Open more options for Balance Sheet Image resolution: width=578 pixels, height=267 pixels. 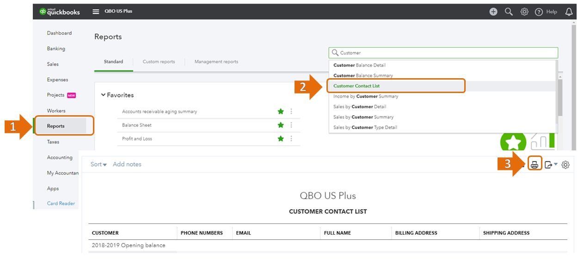click(291, 125)
